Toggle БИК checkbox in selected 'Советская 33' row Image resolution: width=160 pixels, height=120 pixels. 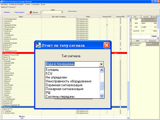[121, 107]
